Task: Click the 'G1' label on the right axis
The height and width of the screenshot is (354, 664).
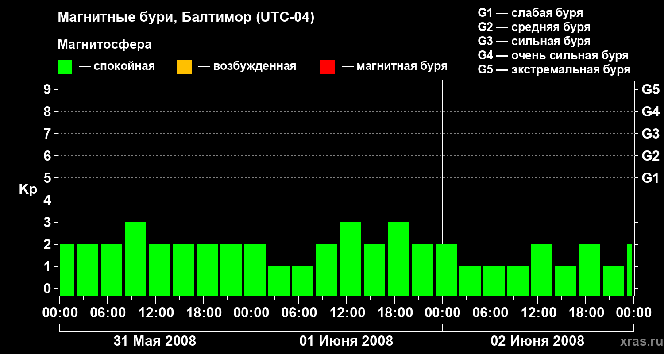Action: pyautogui.click(x=651, y=178)
